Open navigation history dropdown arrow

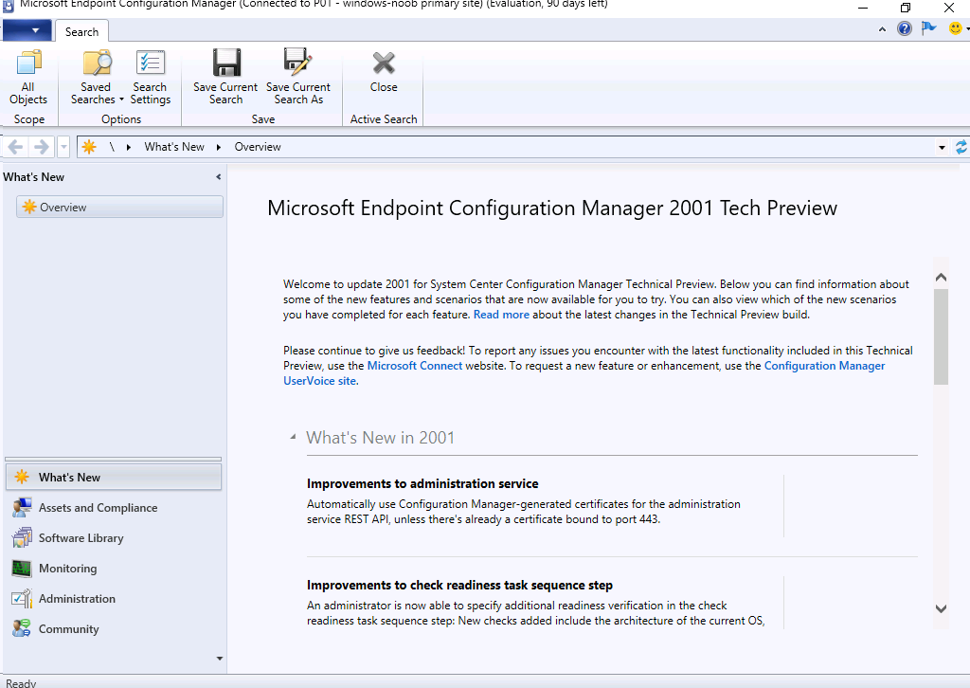coord(63,147)
